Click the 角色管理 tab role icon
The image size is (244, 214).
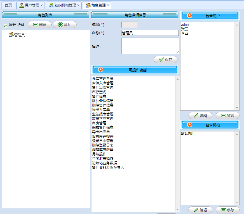[88, 5]
